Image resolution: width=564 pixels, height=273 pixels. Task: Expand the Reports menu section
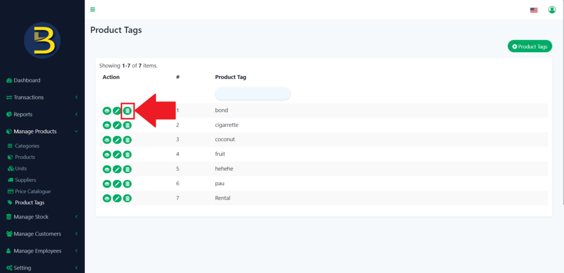pos(41,114)
